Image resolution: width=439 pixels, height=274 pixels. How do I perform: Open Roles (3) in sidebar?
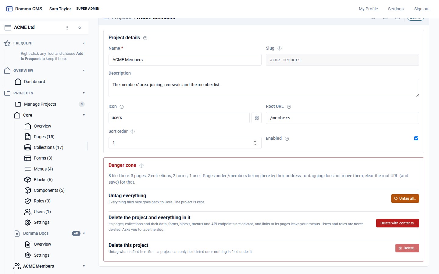click(x=42, y=201)
